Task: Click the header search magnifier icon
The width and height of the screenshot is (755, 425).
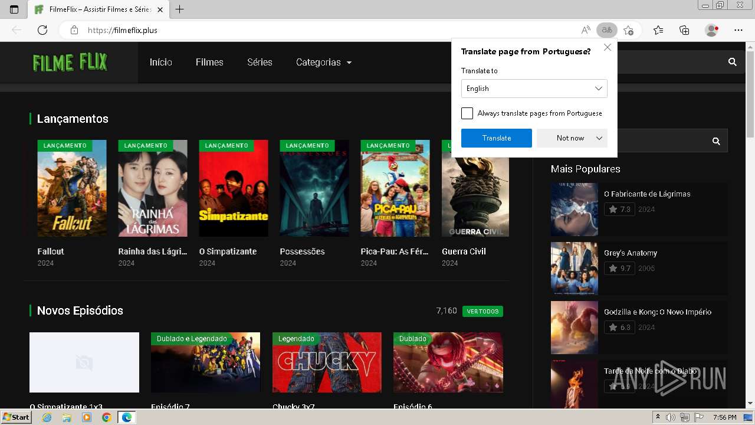Action: coord(733,62)
